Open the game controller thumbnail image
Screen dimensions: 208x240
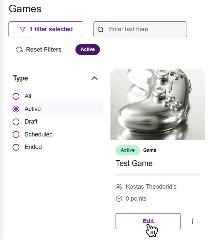click(x=158, y=105)
